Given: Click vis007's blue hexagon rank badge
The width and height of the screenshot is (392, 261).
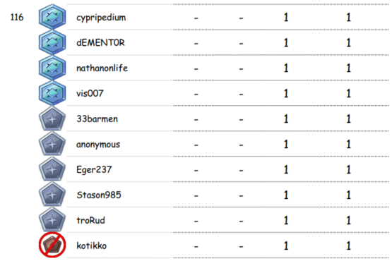Looking at the screenshot, I should (x=52, y=93).
